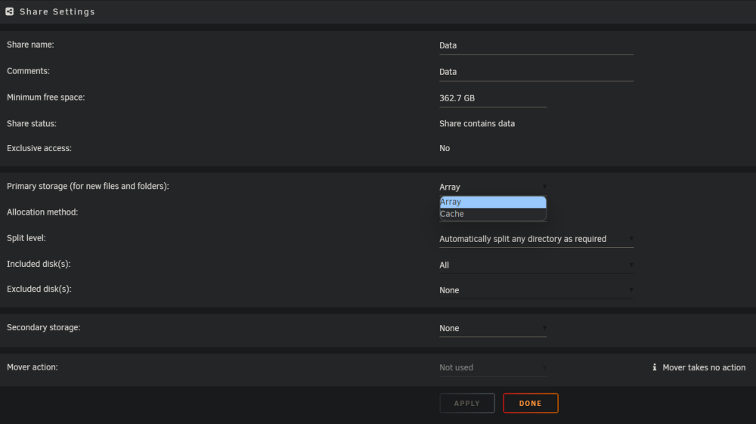Click the 'Comments:' label
The image size is (756, 424).
(28, 71)
